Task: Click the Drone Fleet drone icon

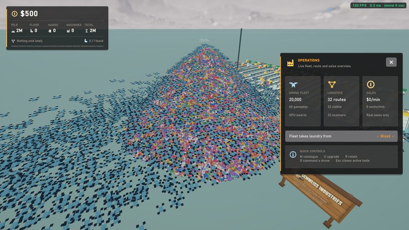Action: point(293,84)
